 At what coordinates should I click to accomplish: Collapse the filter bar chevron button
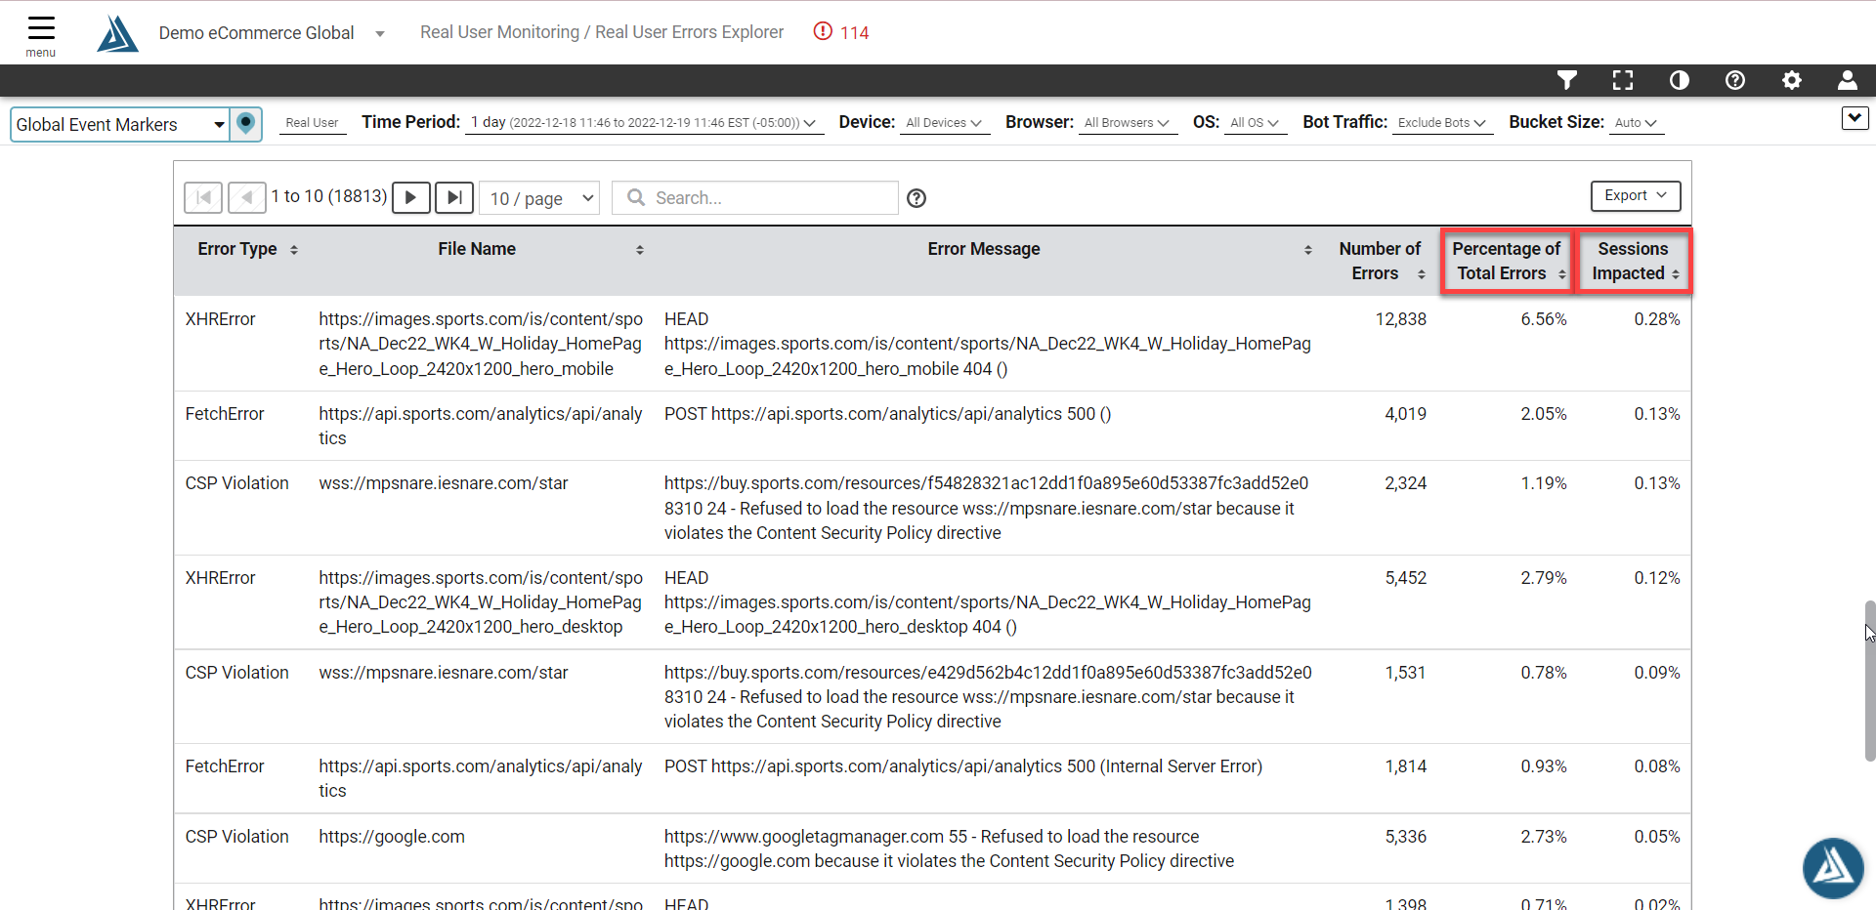click(x=1855, y=118)
